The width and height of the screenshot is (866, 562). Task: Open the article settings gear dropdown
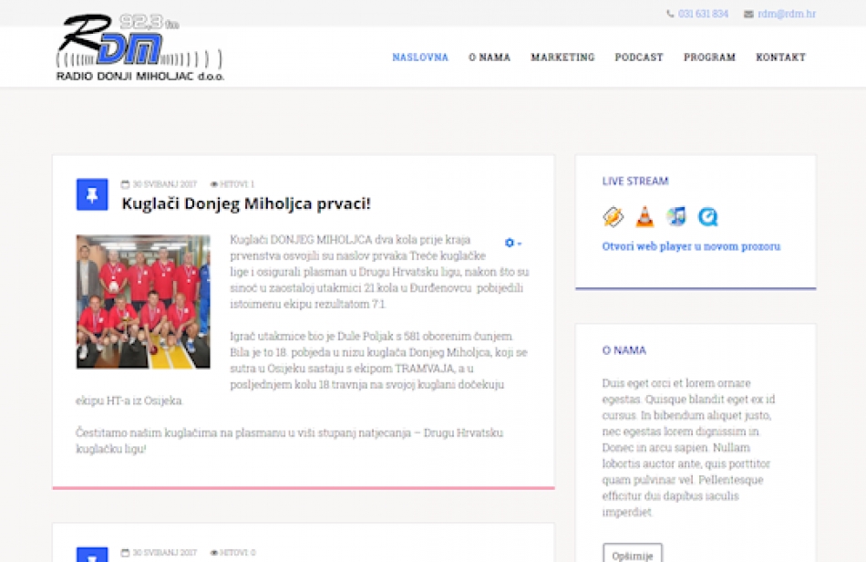click(x=509, y=243)
